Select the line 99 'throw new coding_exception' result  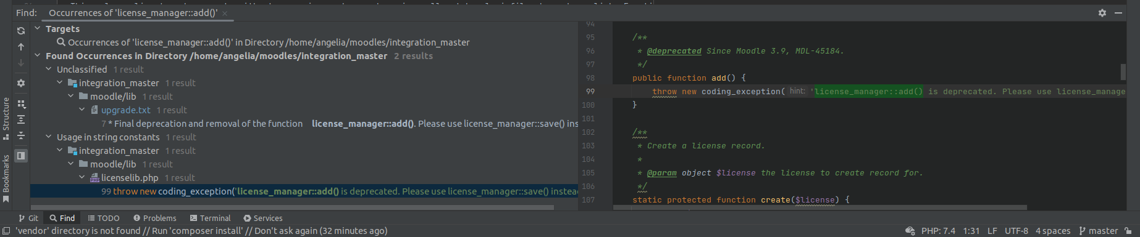click(304, 191)
